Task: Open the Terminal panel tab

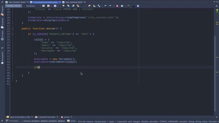Action: [x=36, y=121]
